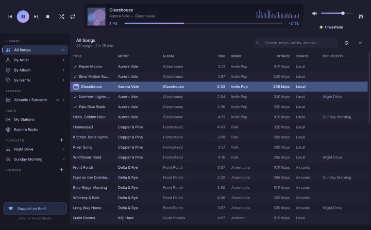
Task: Skip to the previous track
Action: (x=10, y=16)
